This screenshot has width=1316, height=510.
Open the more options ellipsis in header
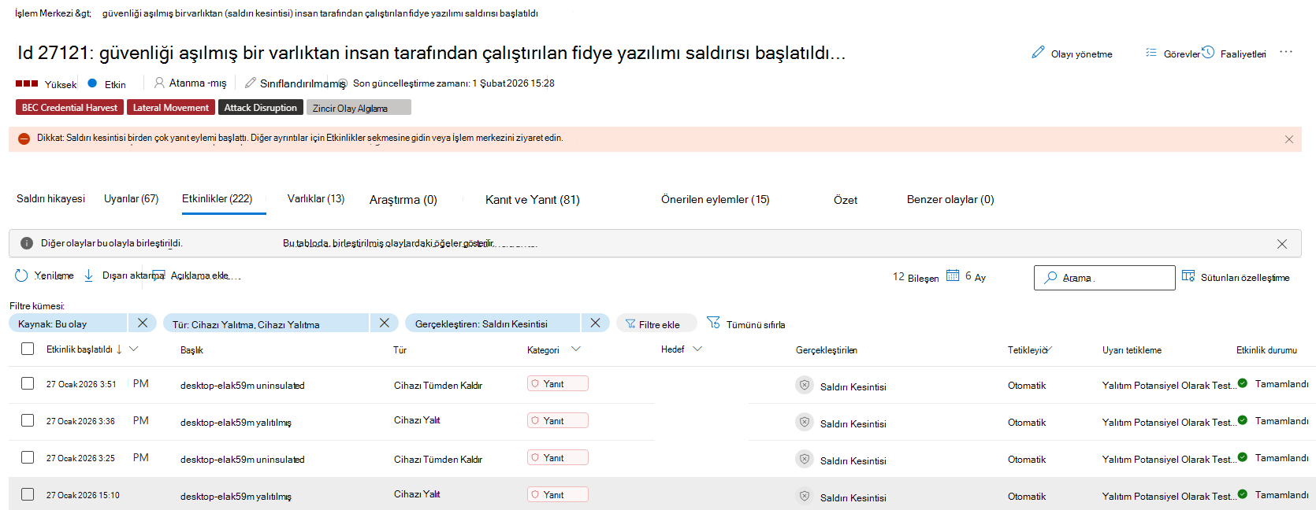pos(1286,52)
